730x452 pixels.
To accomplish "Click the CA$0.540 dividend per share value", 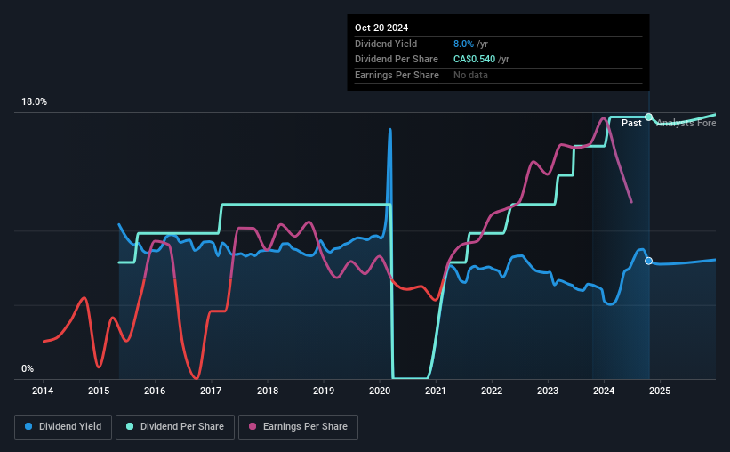I will [475, 60].
